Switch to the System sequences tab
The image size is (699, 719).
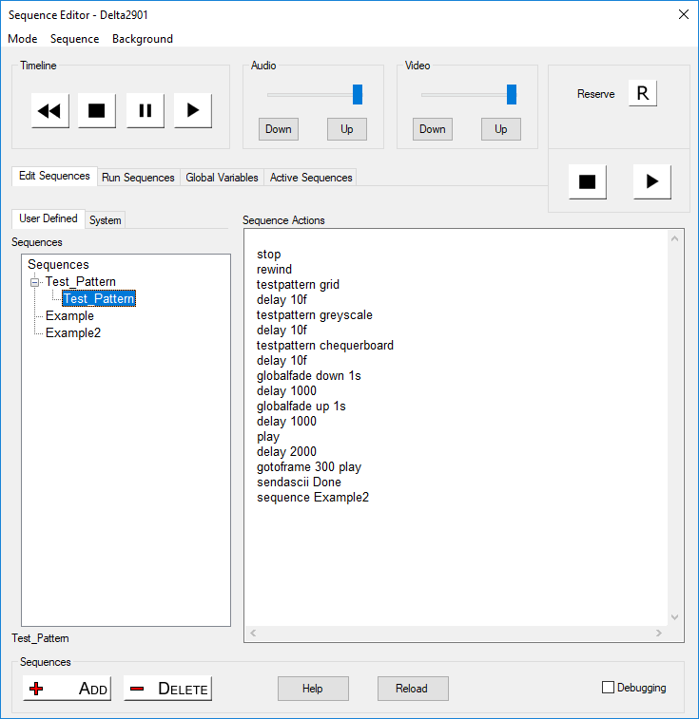(106, 220)
